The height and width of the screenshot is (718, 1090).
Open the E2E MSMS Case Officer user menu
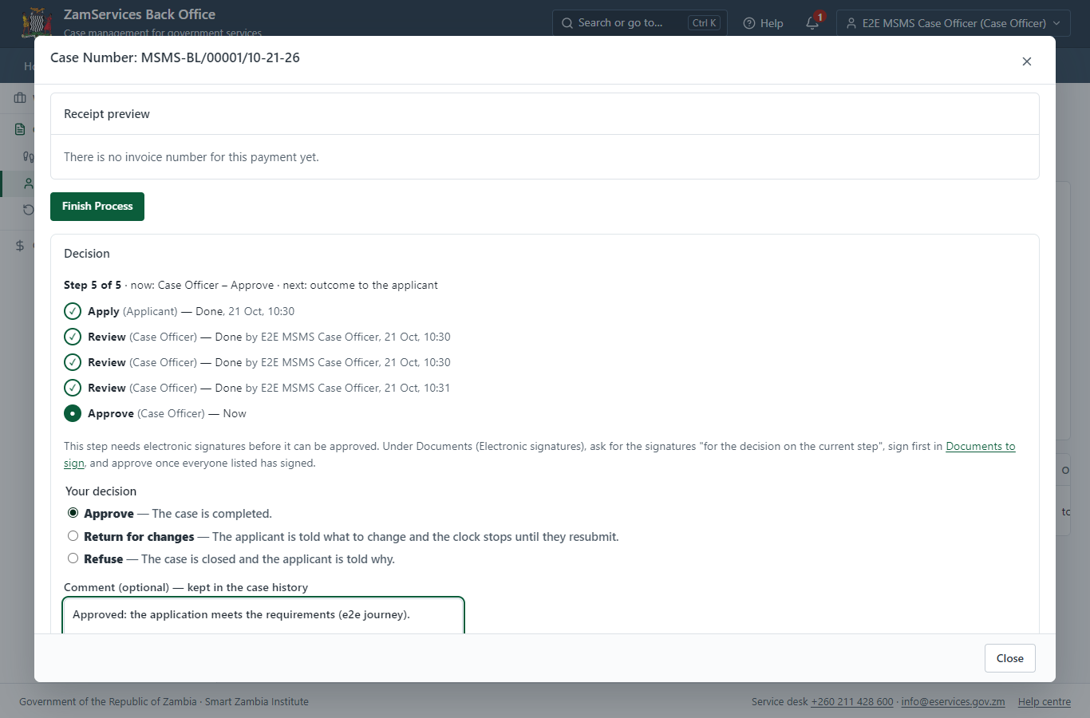(954, 23)
